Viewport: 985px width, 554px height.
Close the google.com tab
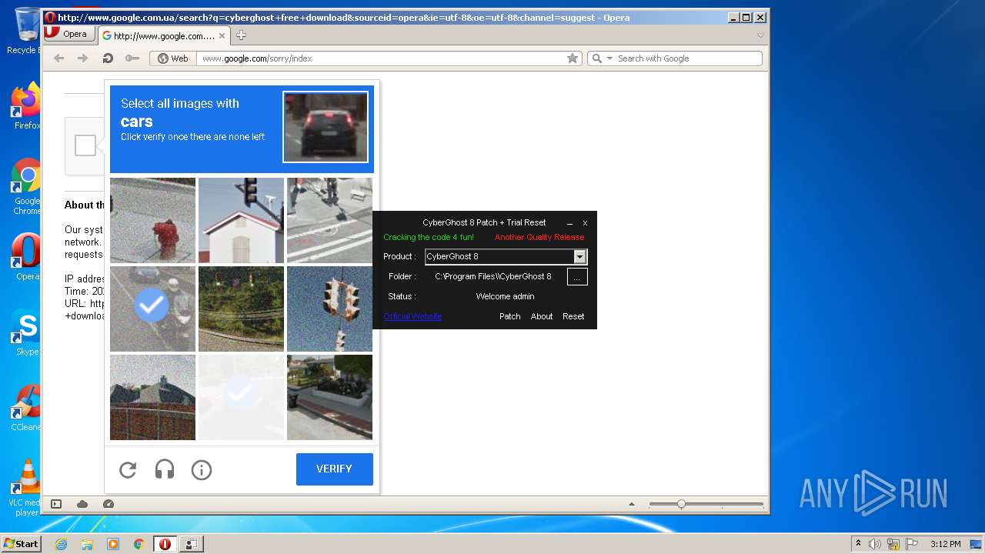pos(222,35)
